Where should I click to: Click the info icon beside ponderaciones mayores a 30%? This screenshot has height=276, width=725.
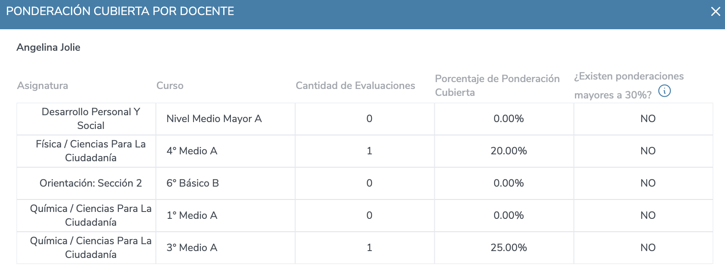point(664,91)
